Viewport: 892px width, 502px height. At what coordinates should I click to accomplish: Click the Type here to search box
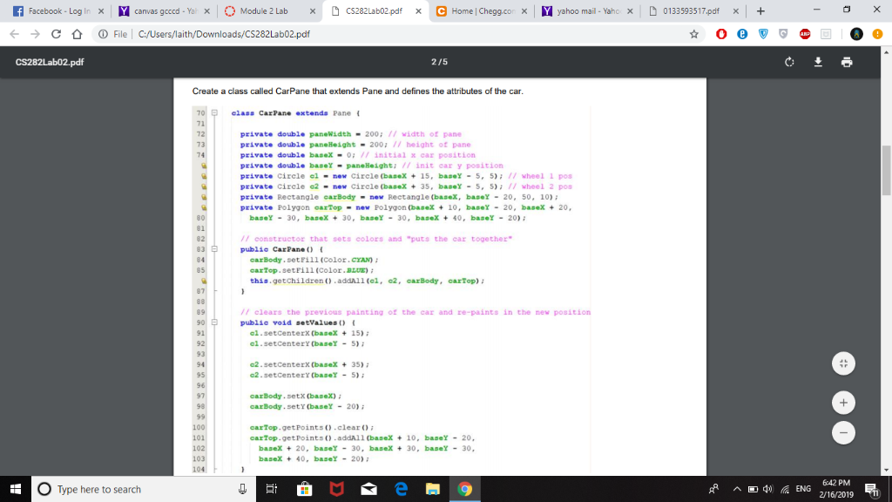113,489
